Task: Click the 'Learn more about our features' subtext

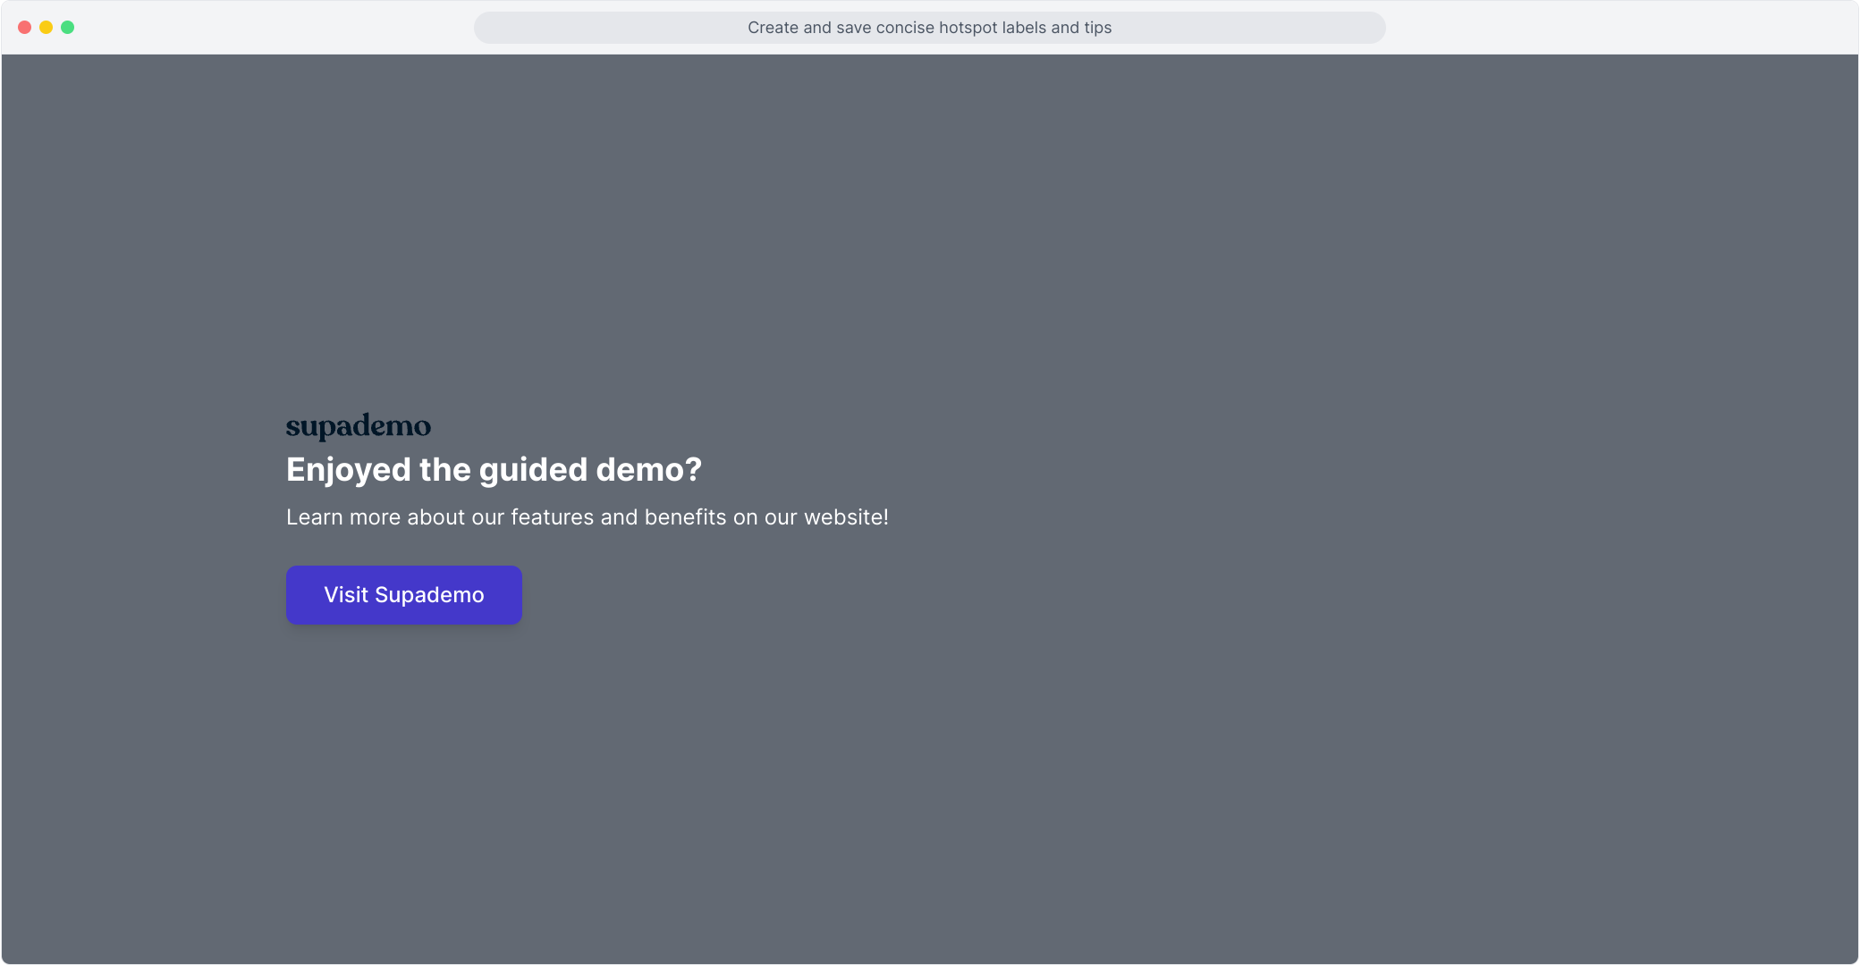Action: click(587, 517)
